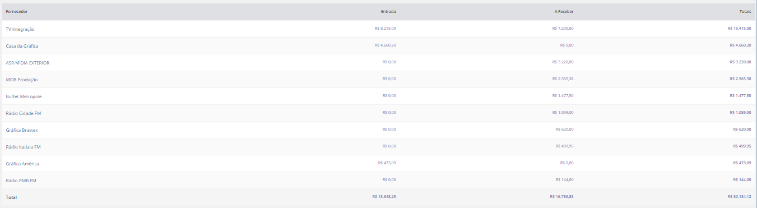
Task: Select Rádio Cidade FM supplier
Action: point(24,113)
